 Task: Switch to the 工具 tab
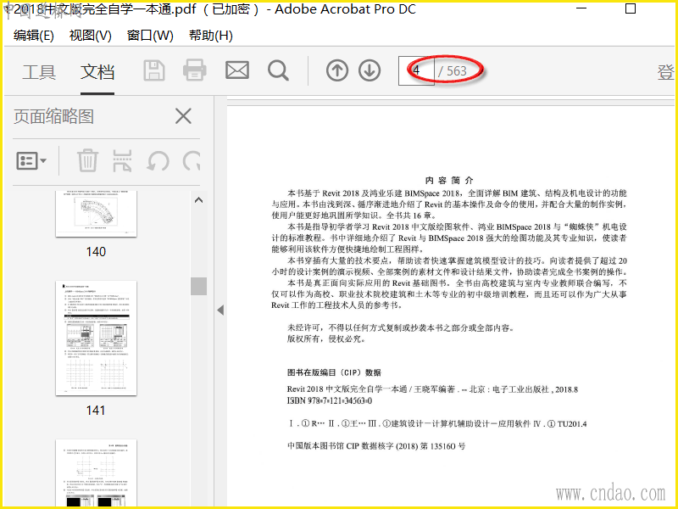(x=39, y=72)
